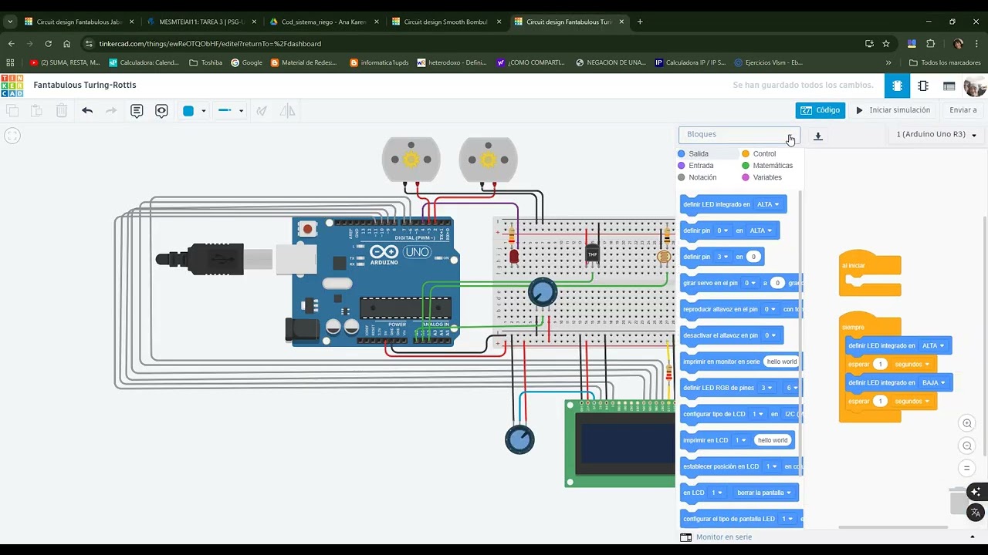This screenshot has width=988, height=555.
Task: Click the Paste icon in toolbar
Action: point(36,111)
